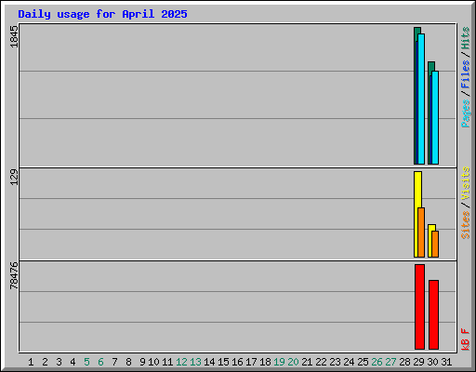Click day label 18 on the x-axis
The height and width of the screenshot is (372, 476).
(265, 362)
